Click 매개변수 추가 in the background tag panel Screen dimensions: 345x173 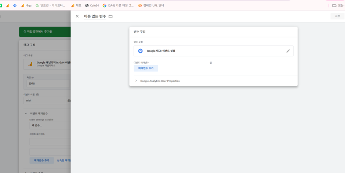pos(41,161)
